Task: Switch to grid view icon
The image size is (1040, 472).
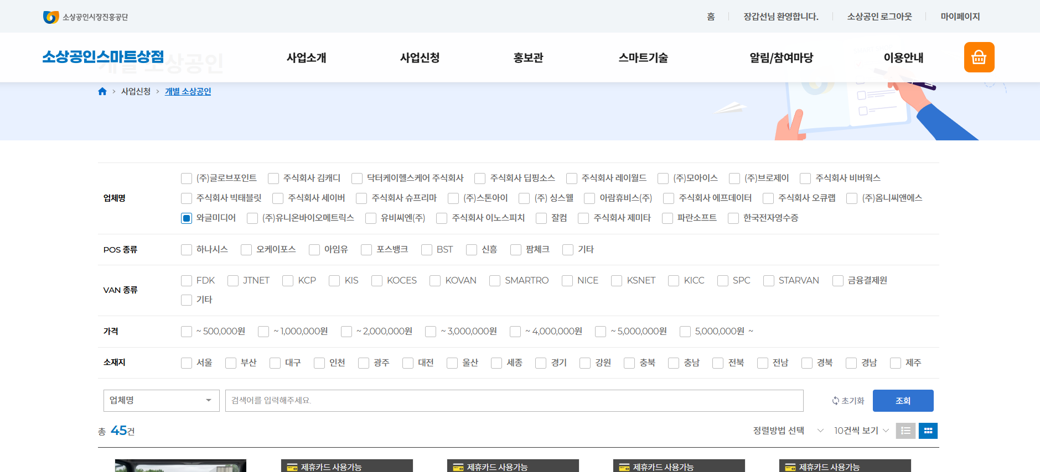Action: [x=928, y=431]
